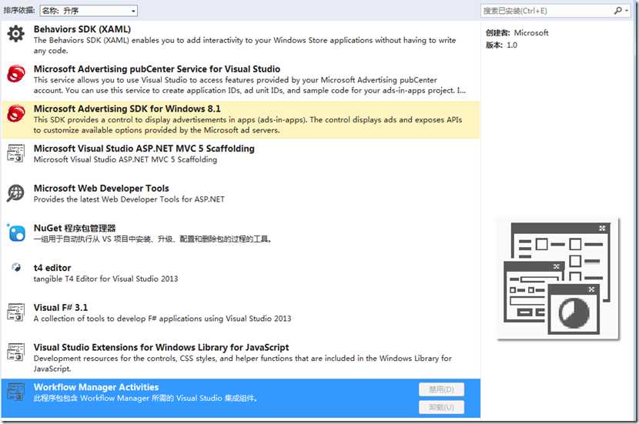Image resolution: width=639 pixels, height=424 pixels.
Task: Select the t4 editor entry title
Action: 52,268
